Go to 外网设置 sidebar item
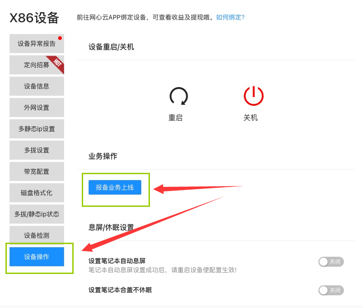 click(x=37, y=108)
